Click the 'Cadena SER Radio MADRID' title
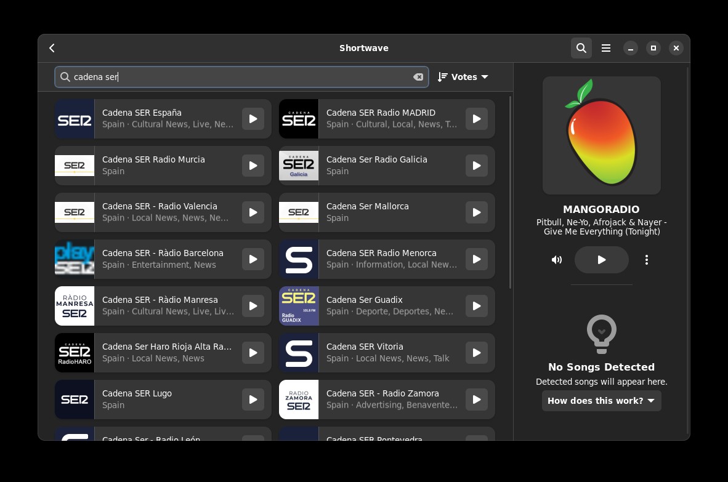This screenshot has height=482, width=728. click(x=381, y=113)
